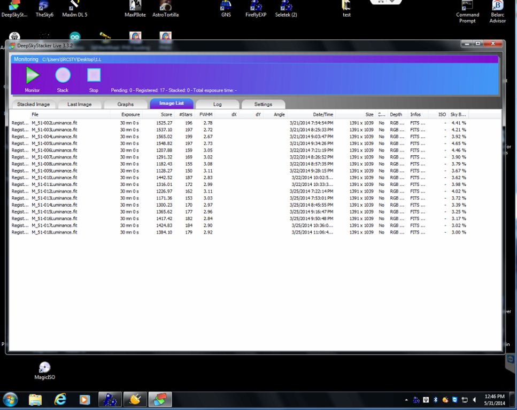Click the Bluetooth tray icon

pos(435,400)
